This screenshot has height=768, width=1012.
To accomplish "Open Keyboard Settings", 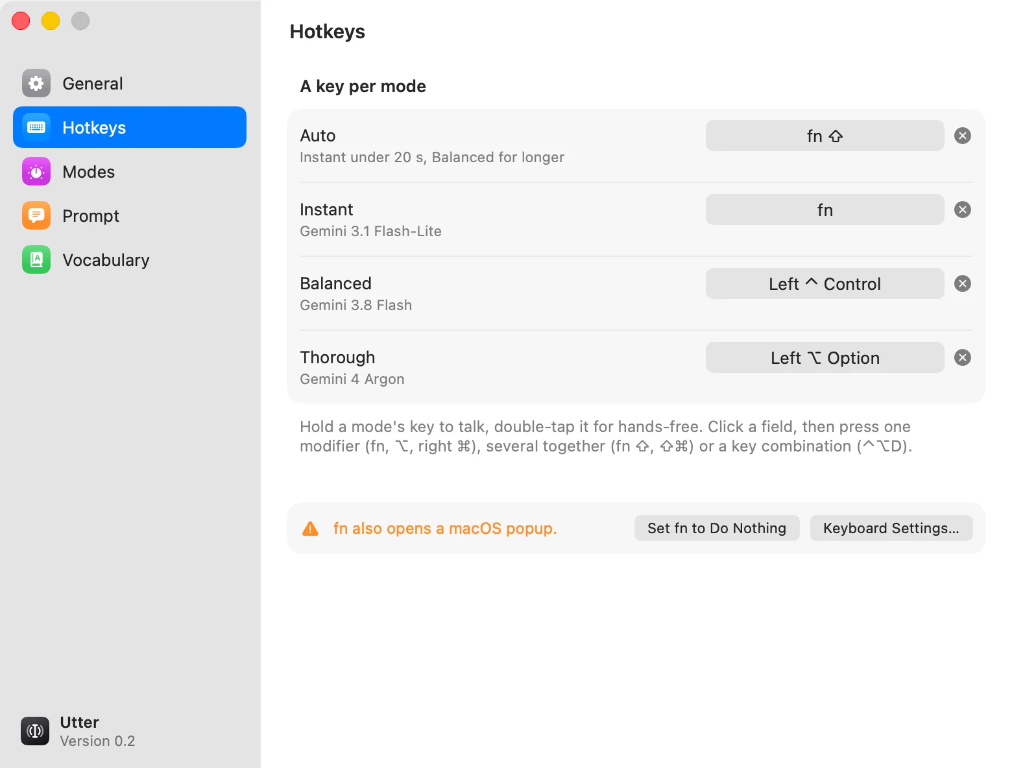I will click(x=891, y=528).
